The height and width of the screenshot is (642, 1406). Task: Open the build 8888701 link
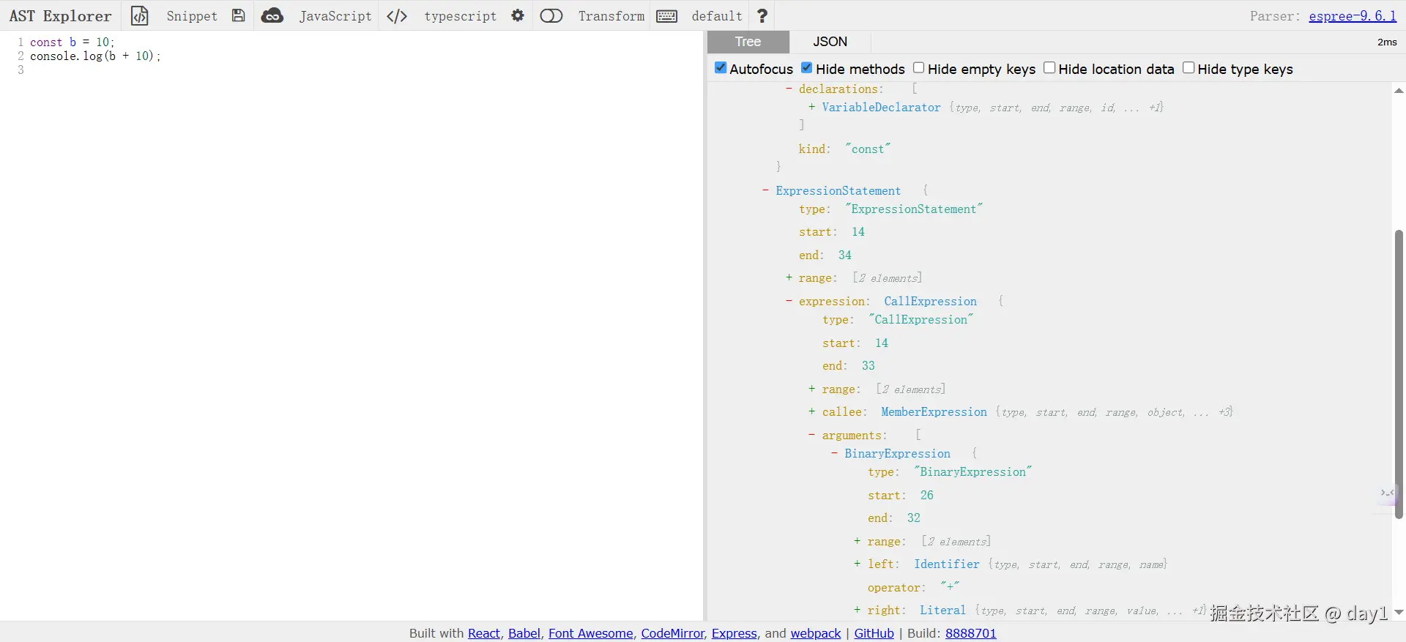tap(971, 633)
